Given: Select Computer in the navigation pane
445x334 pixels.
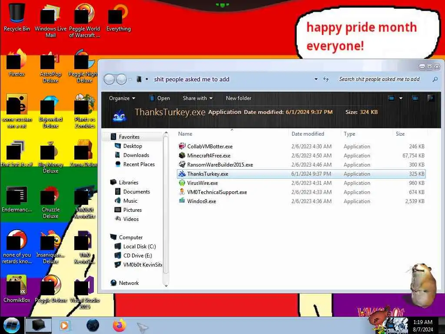Looking at the screenshot, I should click(130, 237).
